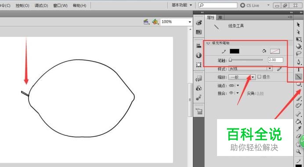This screenshot has height=167, width=304.
Task: Select the Free Transform tool
Action: [299, 39]
